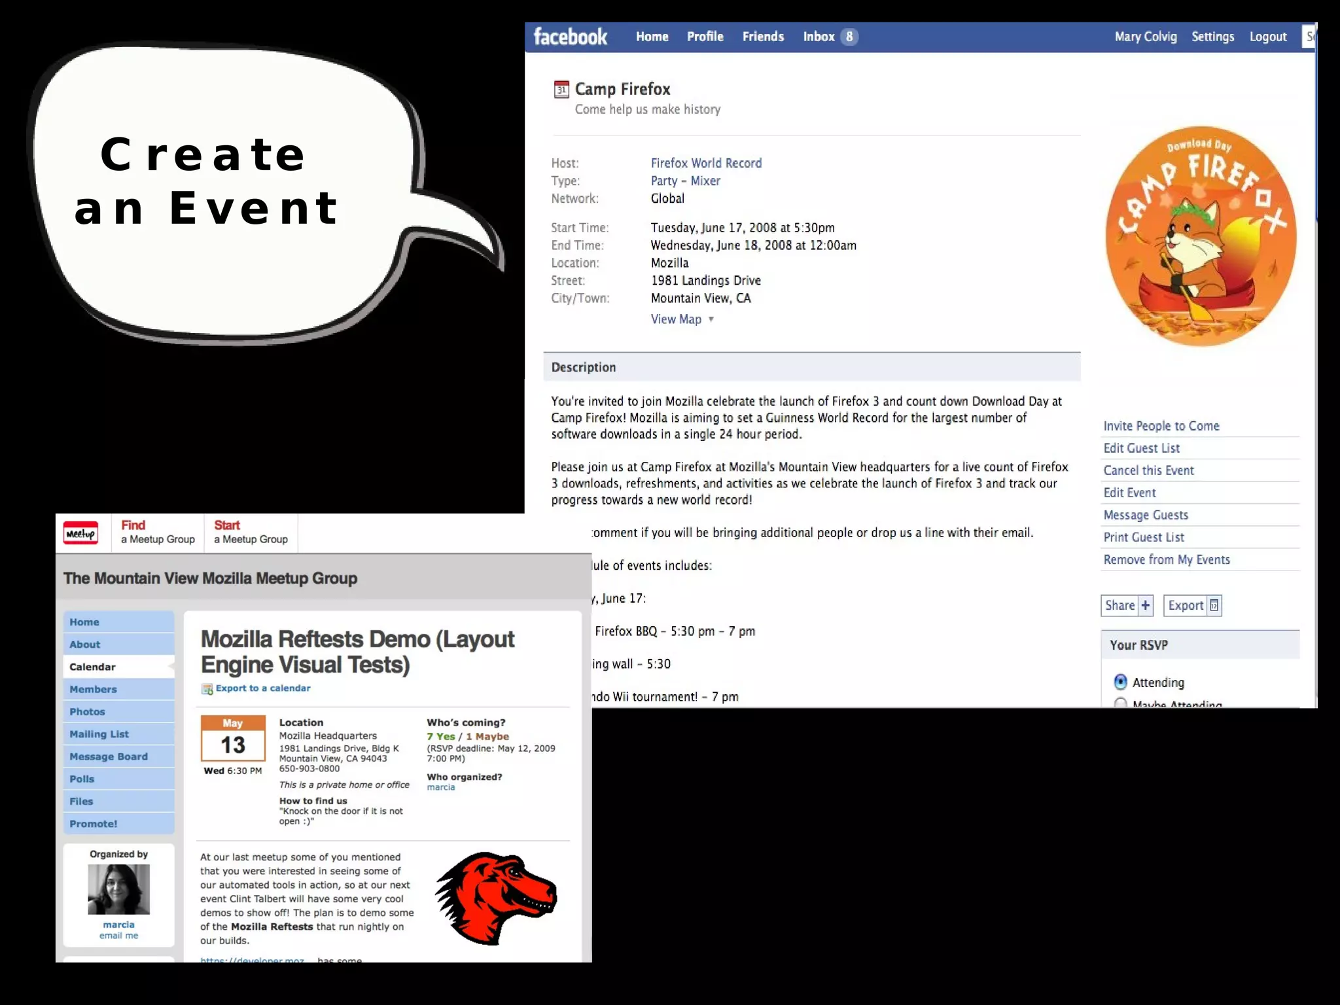The width and height of the screenshot is (1340, 1005).
Task: Open Inbox with 8 messages
Action: 830,37
